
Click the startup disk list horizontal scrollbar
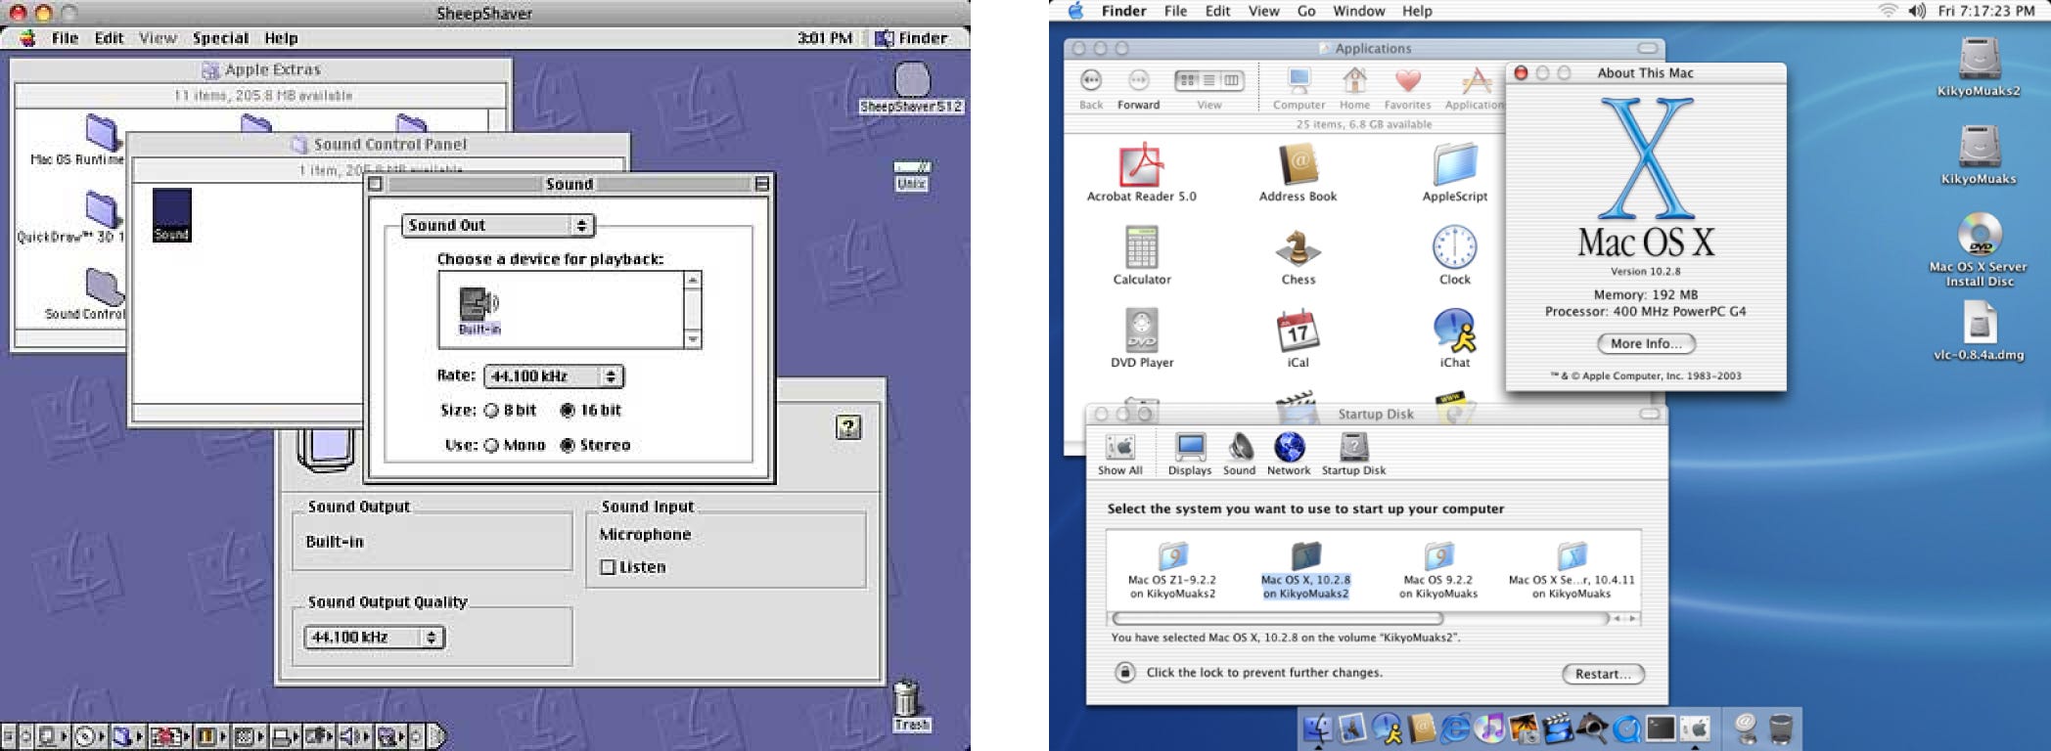point(1278,618)
